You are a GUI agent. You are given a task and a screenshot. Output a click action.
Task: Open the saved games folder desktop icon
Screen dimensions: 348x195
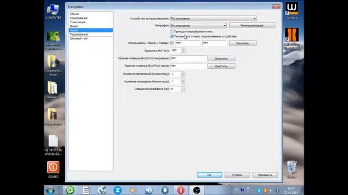[x=53, y=65]
